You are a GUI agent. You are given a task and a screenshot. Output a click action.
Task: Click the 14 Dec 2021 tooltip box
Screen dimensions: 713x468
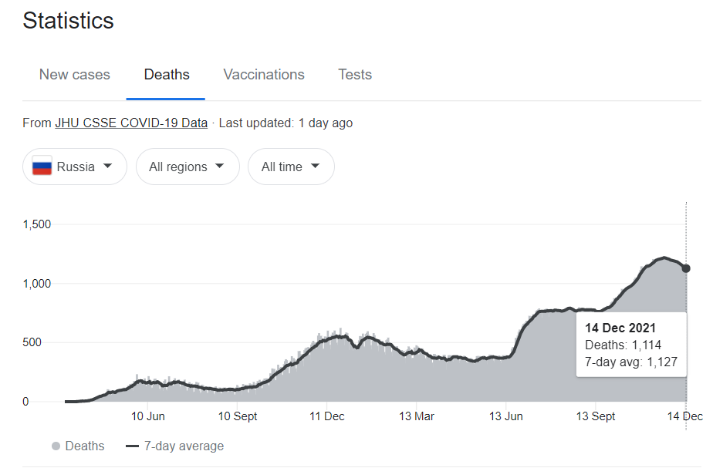[x=631, y=345]
